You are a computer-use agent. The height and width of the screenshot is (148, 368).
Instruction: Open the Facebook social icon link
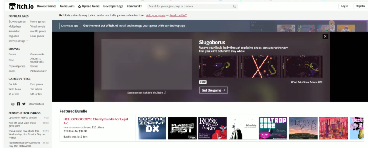coord(18,104)
